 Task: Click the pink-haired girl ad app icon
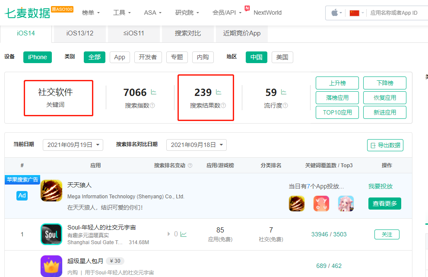[346, 204]
